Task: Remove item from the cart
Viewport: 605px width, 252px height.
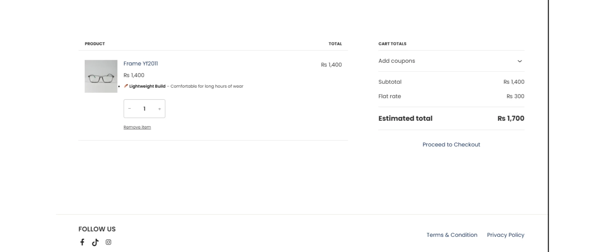Action: pyautogui.click(x=137, y=127)
